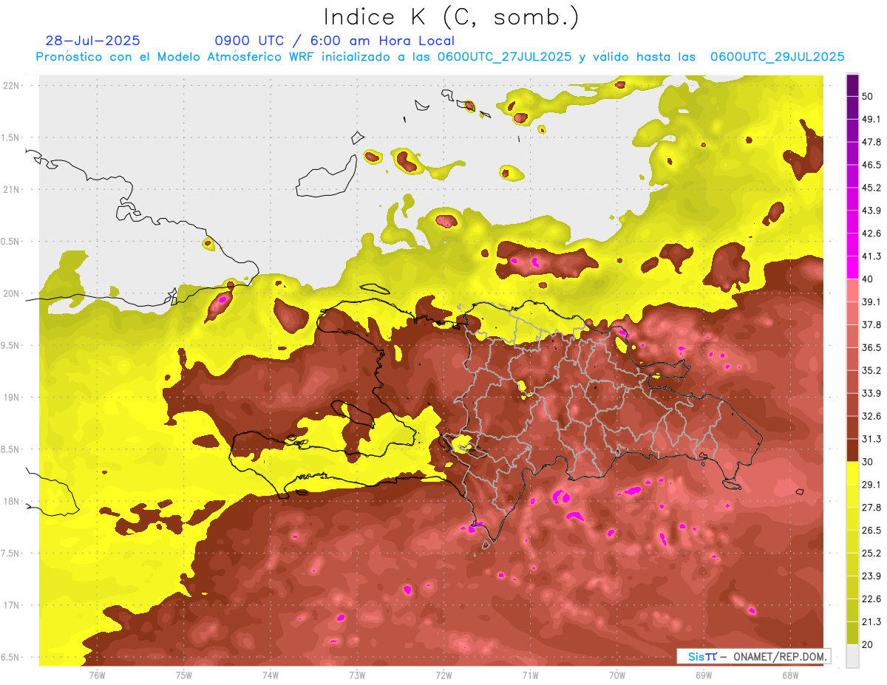Click the "29.1" color scale value
The height and width of the screenshot is (685, 887).
[x=871, y=484]
